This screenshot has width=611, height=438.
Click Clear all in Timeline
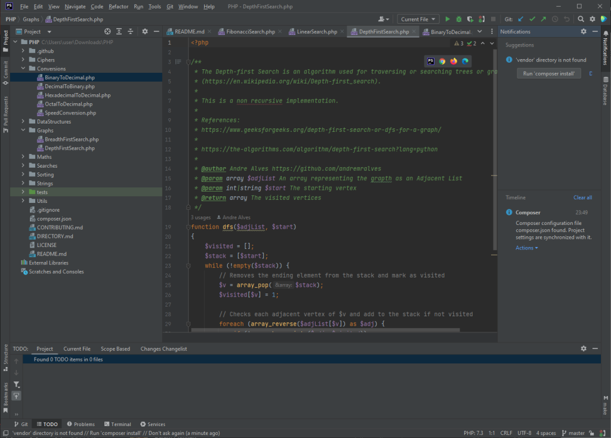coord(582,198)
